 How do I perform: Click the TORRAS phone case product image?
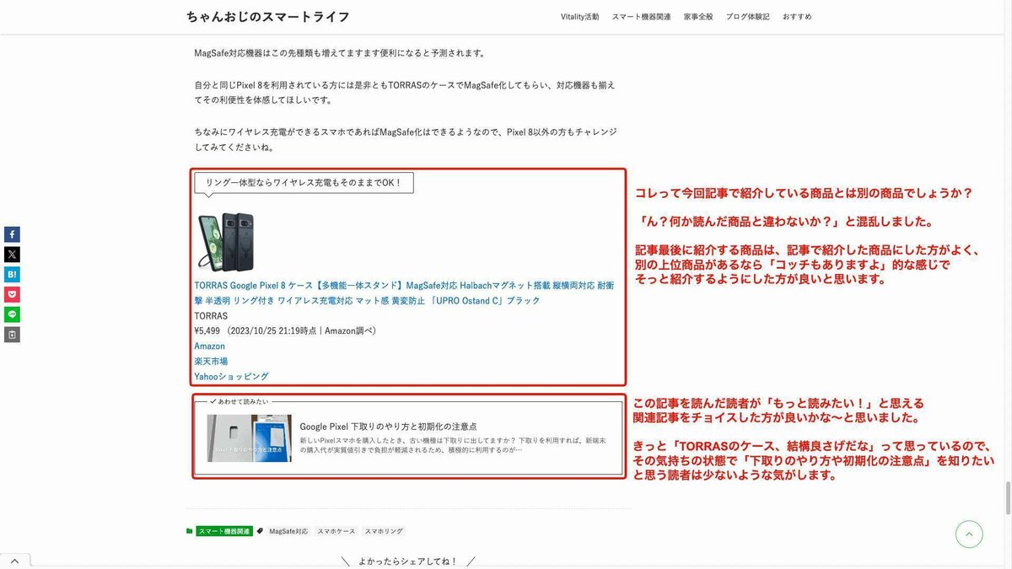[226, 241]
